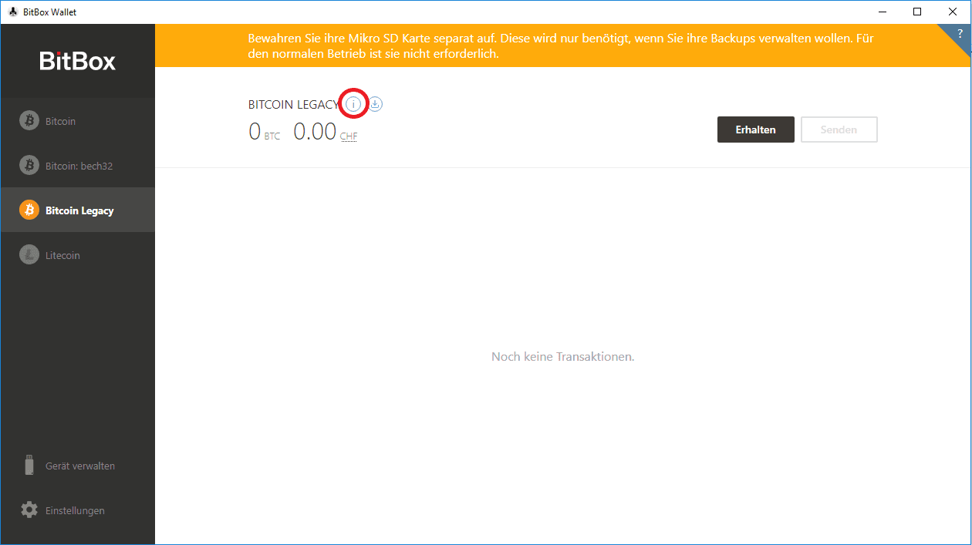This screenshot has height=545, width=972.
Task: Click the disabled Senden button
Action: (x=839, y=130)
